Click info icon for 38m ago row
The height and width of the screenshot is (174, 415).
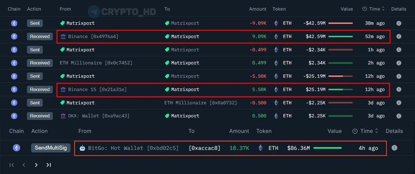click(x=399, y=23)
